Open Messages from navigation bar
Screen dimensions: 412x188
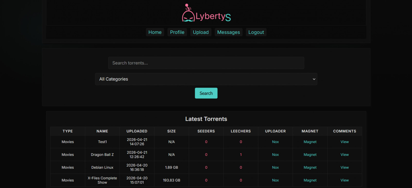[228, 32]
